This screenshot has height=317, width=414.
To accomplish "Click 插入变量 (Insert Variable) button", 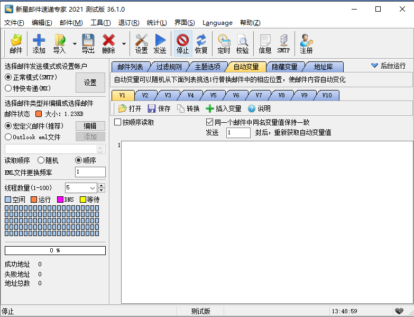I will [223, 108].
